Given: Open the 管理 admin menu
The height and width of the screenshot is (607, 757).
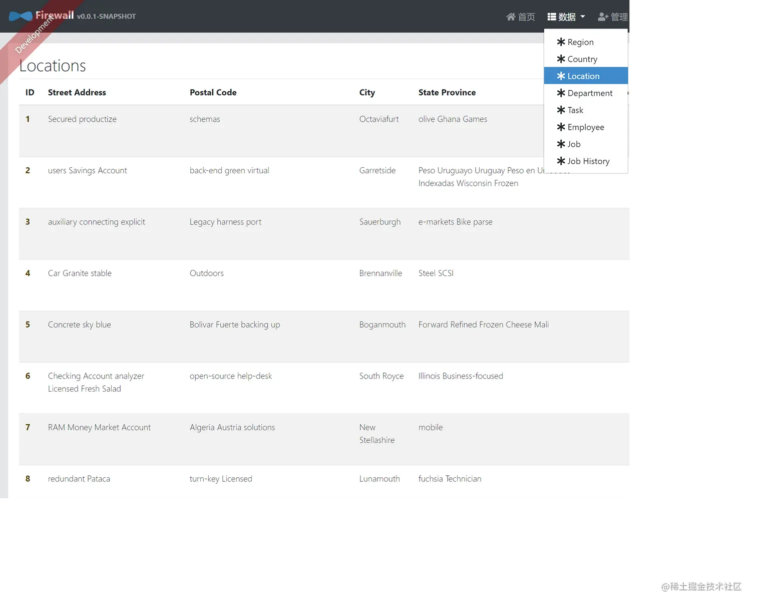Looking at the screenshot, I should point(613,17).
